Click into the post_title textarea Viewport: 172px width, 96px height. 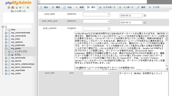(144, 84)
